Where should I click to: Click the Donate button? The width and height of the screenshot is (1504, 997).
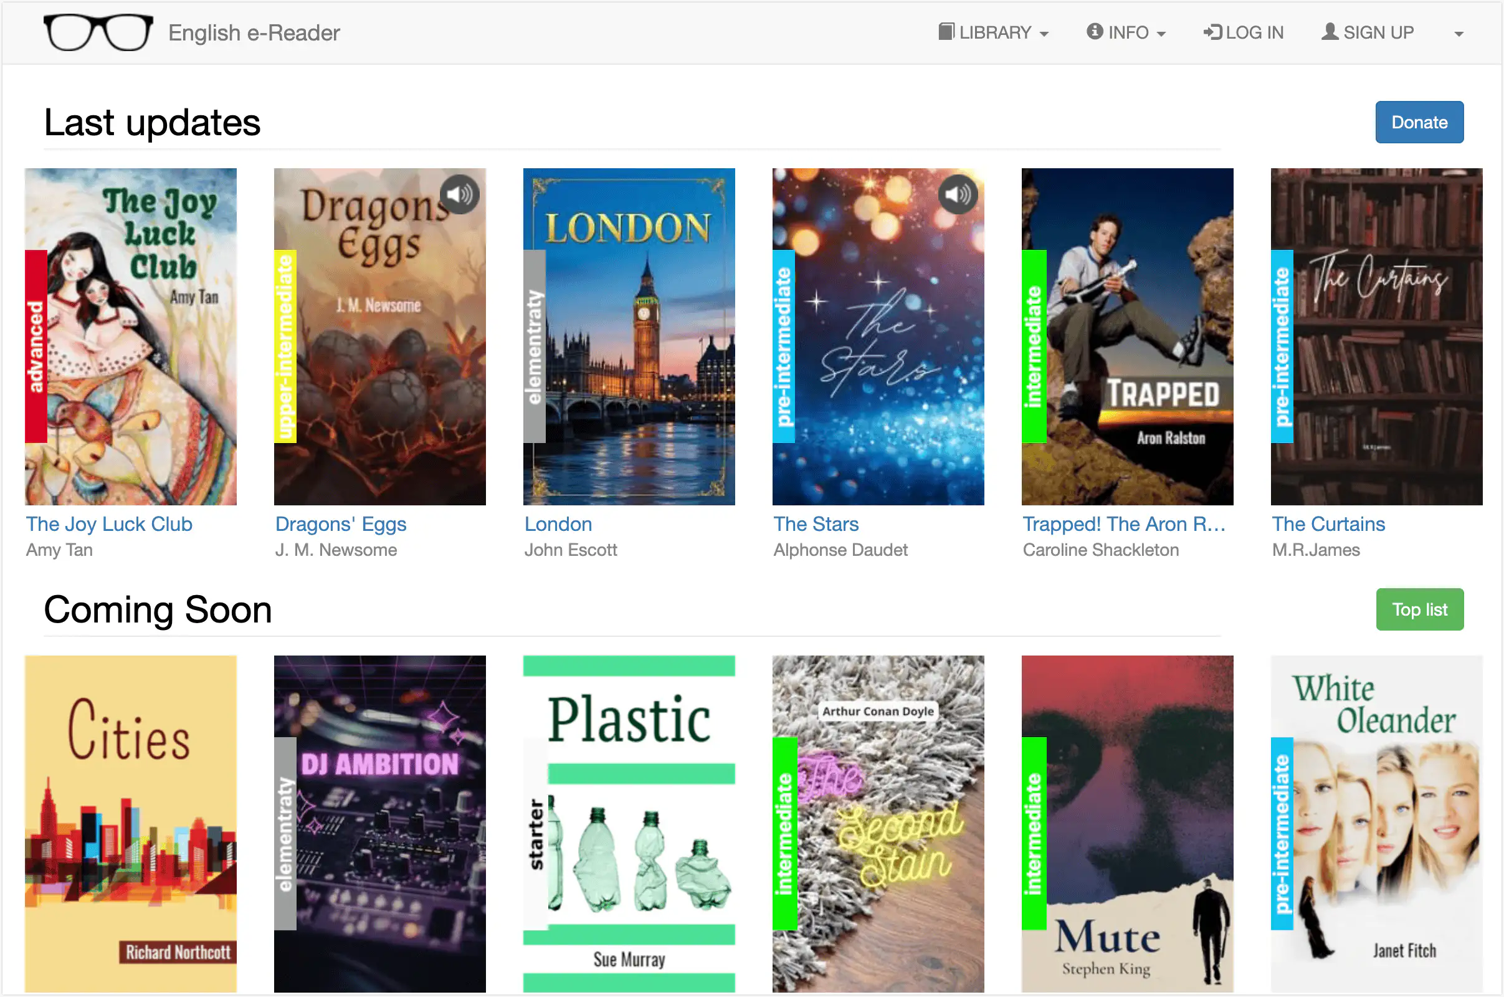pyautogui.click(x=1419, y=122)
